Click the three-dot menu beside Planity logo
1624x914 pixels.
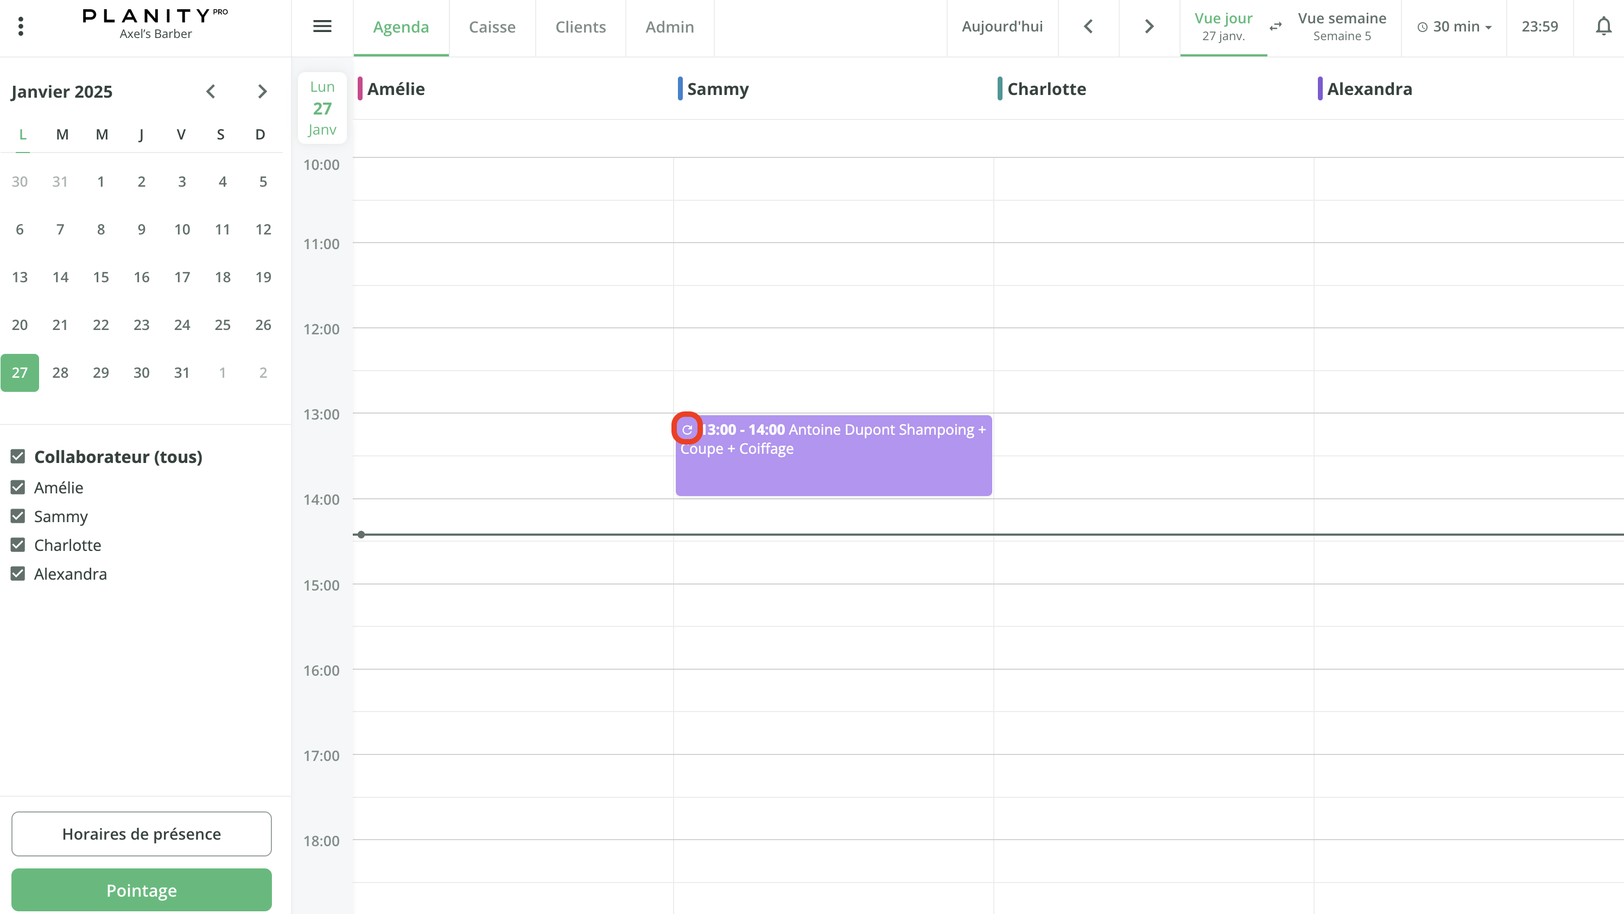21,27
